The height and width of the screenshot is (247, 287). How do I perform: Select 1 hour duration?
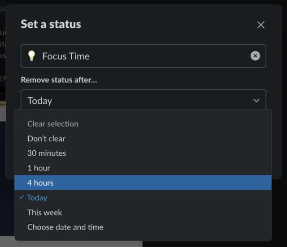pos(39,168)
